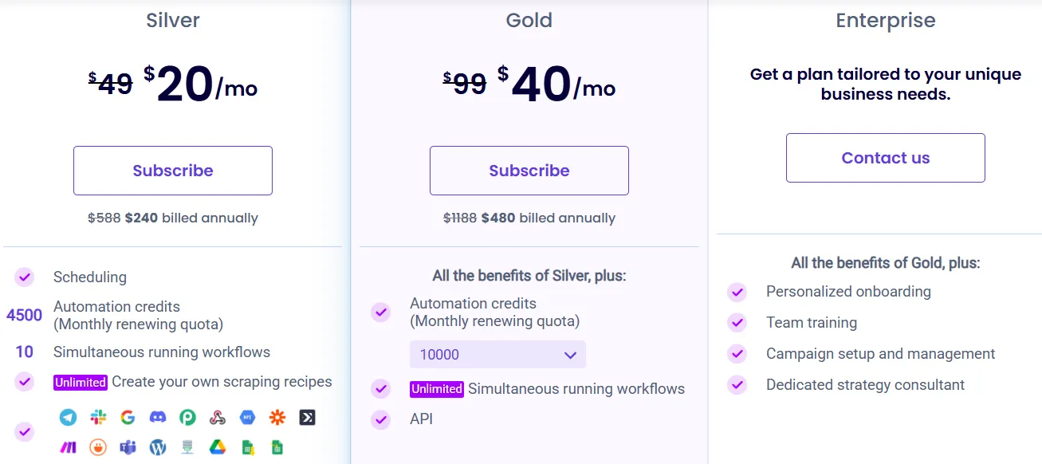
Task: Subscribe to the Silver plan
Action: click(173, 171)
